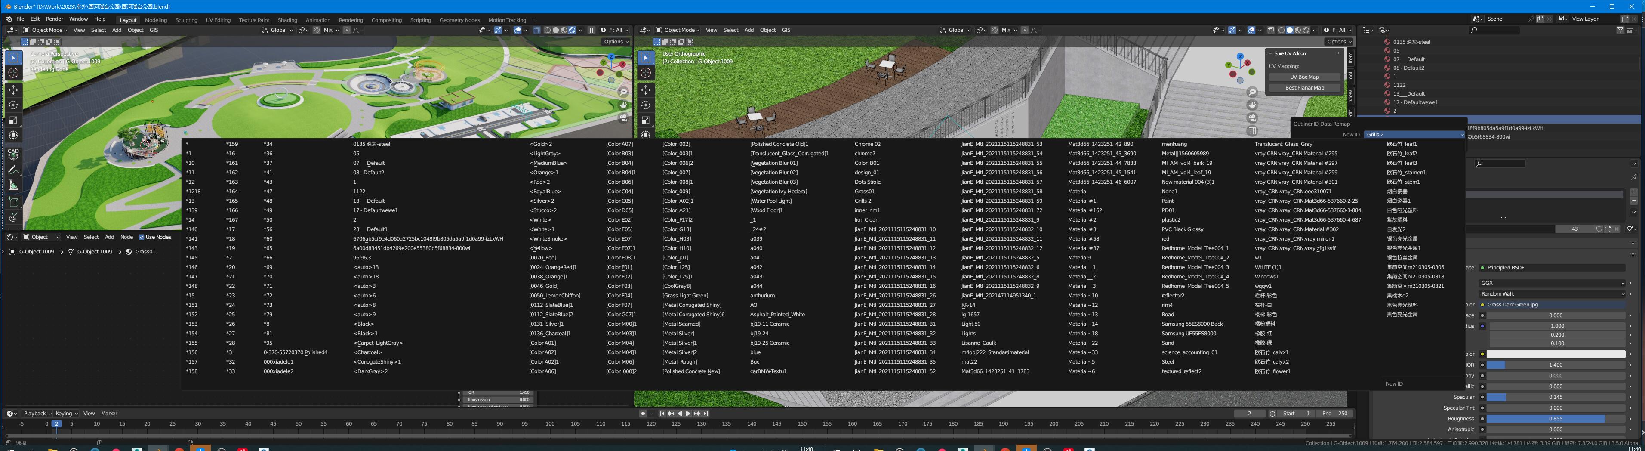The image size is (1645, 451).
Task: Select the Move tool in left viewport
Action: 13,90
